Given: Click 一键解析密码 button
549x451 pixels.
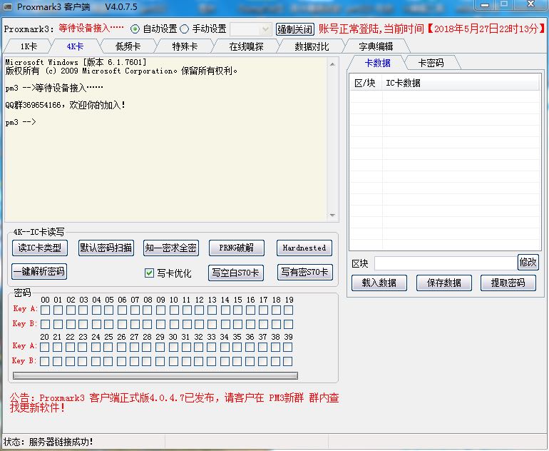Looking at the screenshot, I should [x=39, y=272].
